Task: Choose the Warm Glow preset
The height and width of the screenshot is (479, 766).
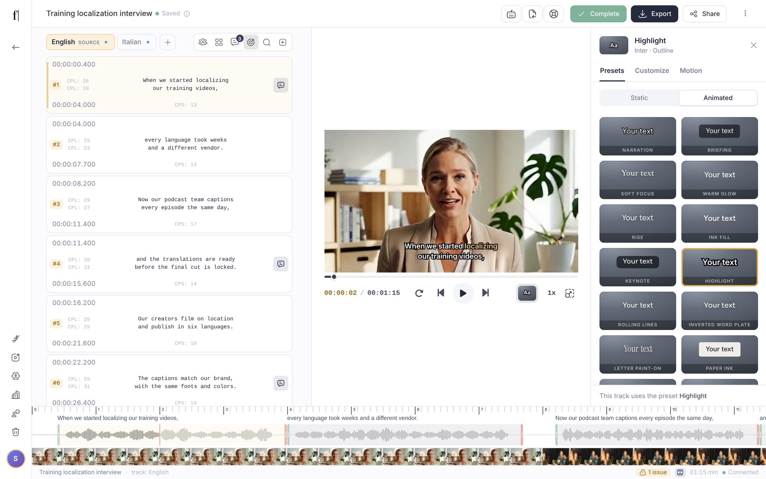Action: click(x=719, y=180)
